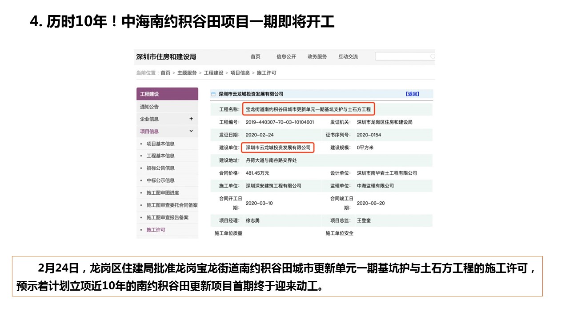Click design unit 深圳市南华岩土工程有限公司
The width and height of the screenshot is (569, 320).
pos(387,173)
